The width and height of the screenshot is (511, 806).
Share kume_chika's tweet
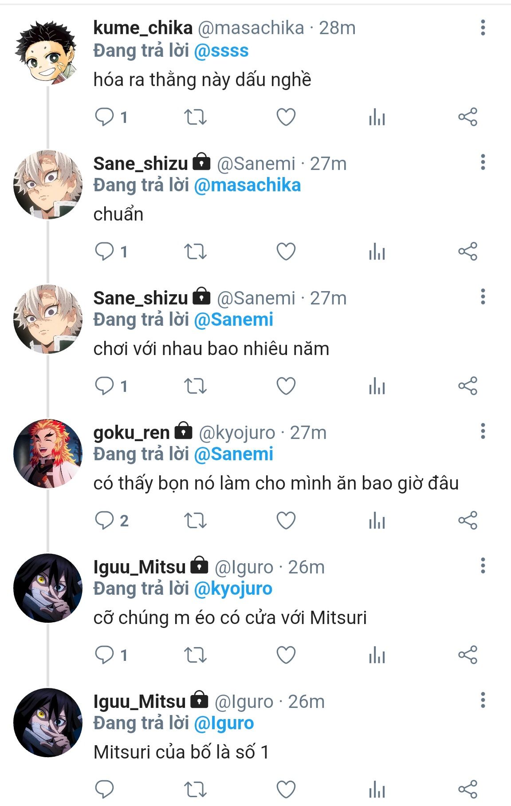pyautogui.click(x=468, y=117)
